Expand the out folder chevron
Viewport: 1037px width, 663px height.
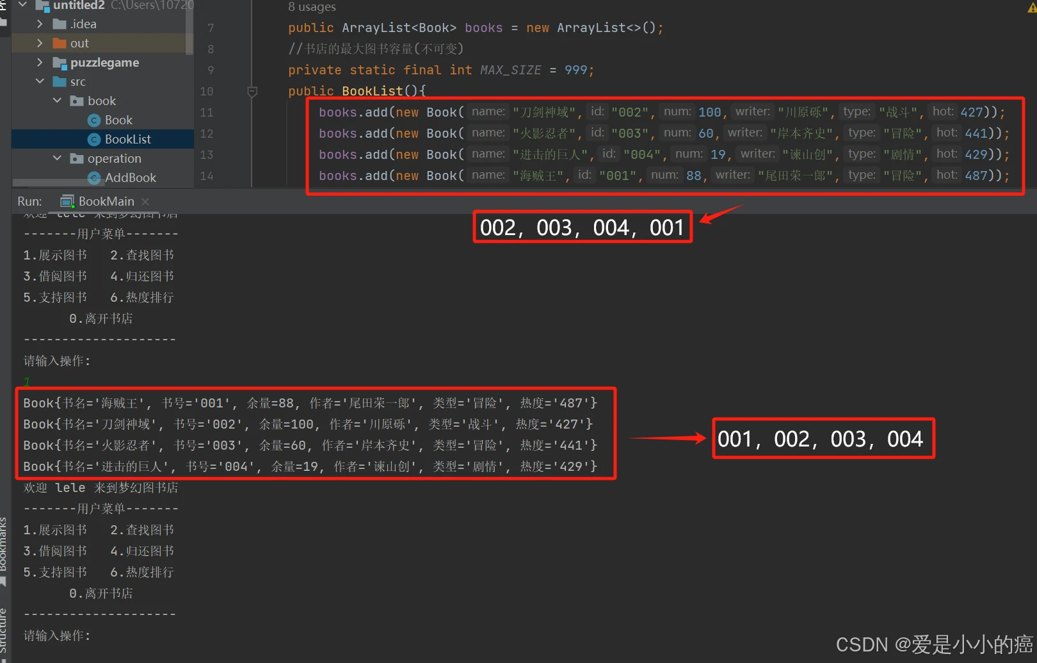40,43
